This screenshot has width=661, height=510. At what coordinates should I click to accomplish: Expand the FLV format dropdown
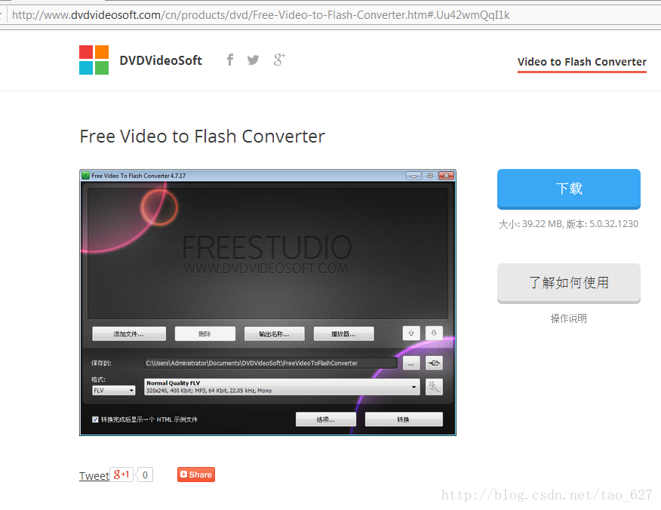click(113, 390)
